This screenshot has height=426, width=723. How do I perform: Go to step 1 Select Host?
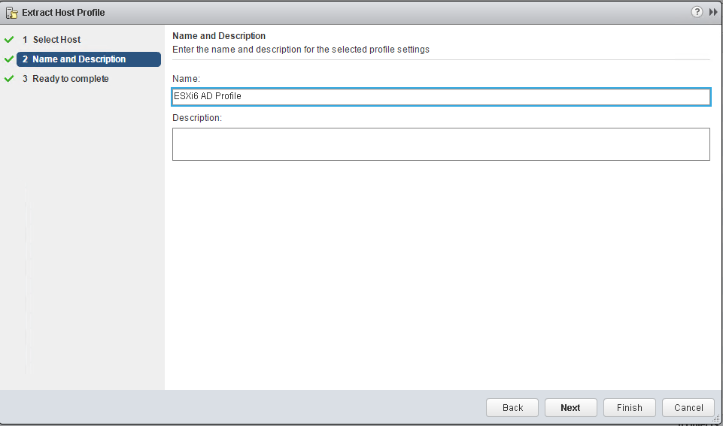point(52,40)
